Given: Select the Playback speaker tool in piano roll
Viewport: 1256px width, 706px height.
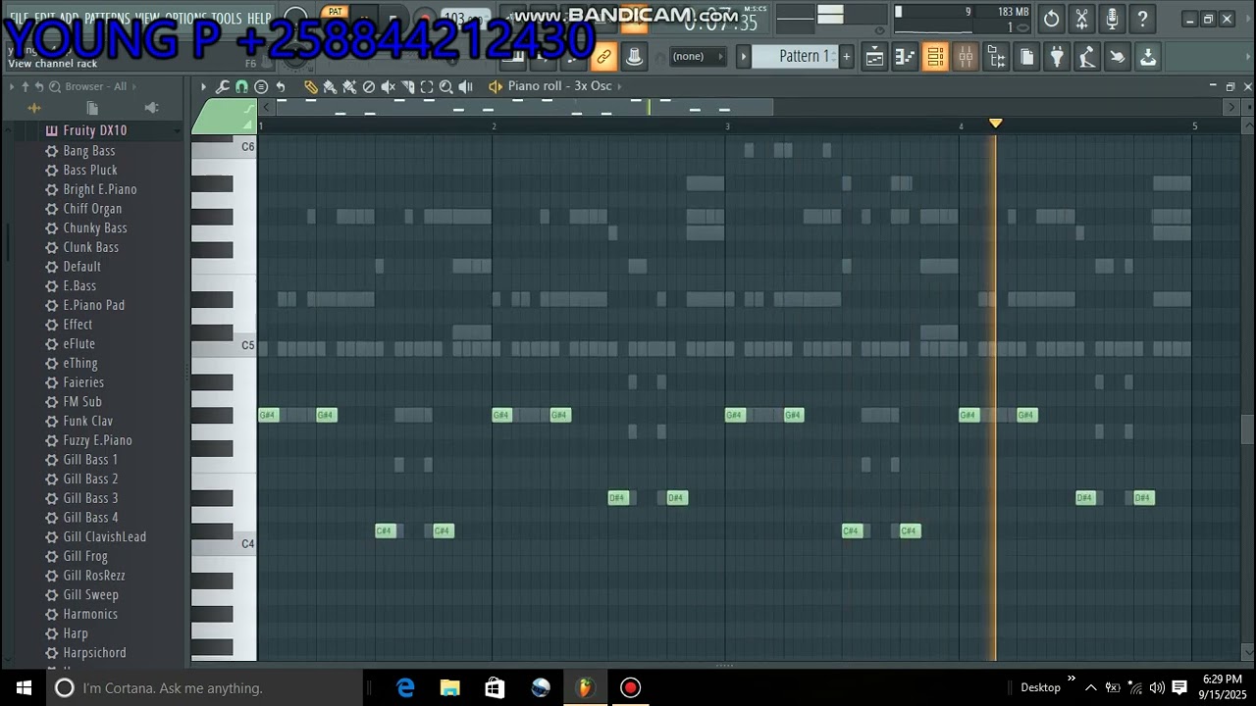Looking at the screenshot, I should 466,86.
